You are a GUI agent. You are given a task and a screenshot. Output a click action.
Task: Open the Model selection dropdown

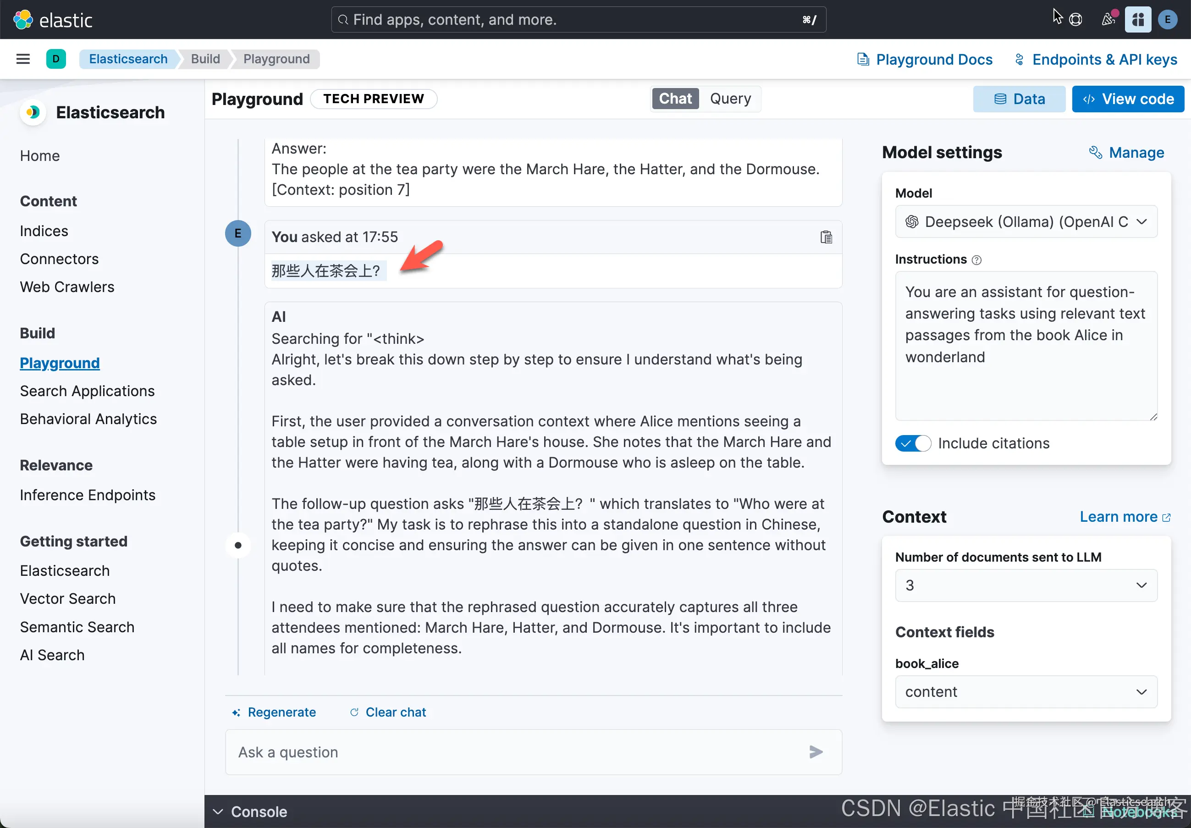pyautogui.click(x=1026, y=222)
